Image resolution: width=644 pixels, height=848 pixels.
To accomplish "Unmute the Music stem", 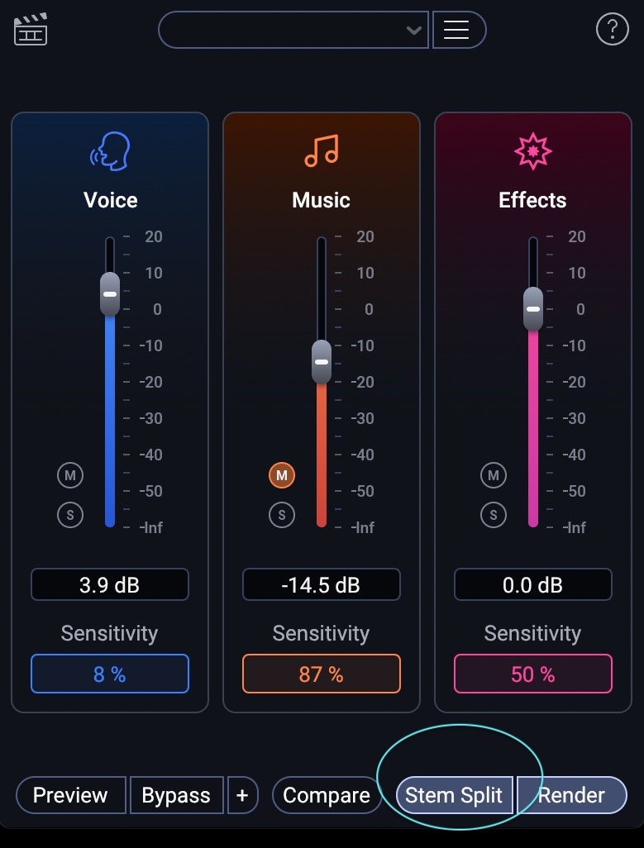I will [282, 474].
